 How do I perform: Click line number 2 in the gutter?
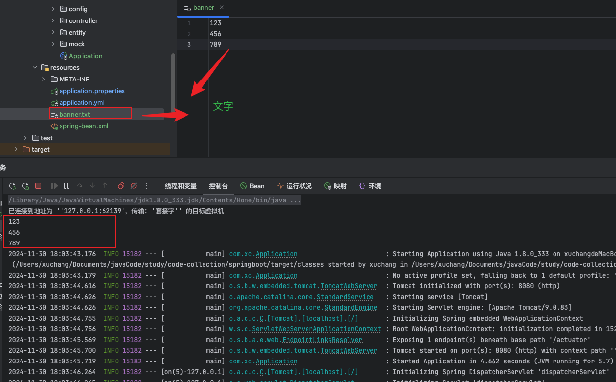[x=189, y=34]
